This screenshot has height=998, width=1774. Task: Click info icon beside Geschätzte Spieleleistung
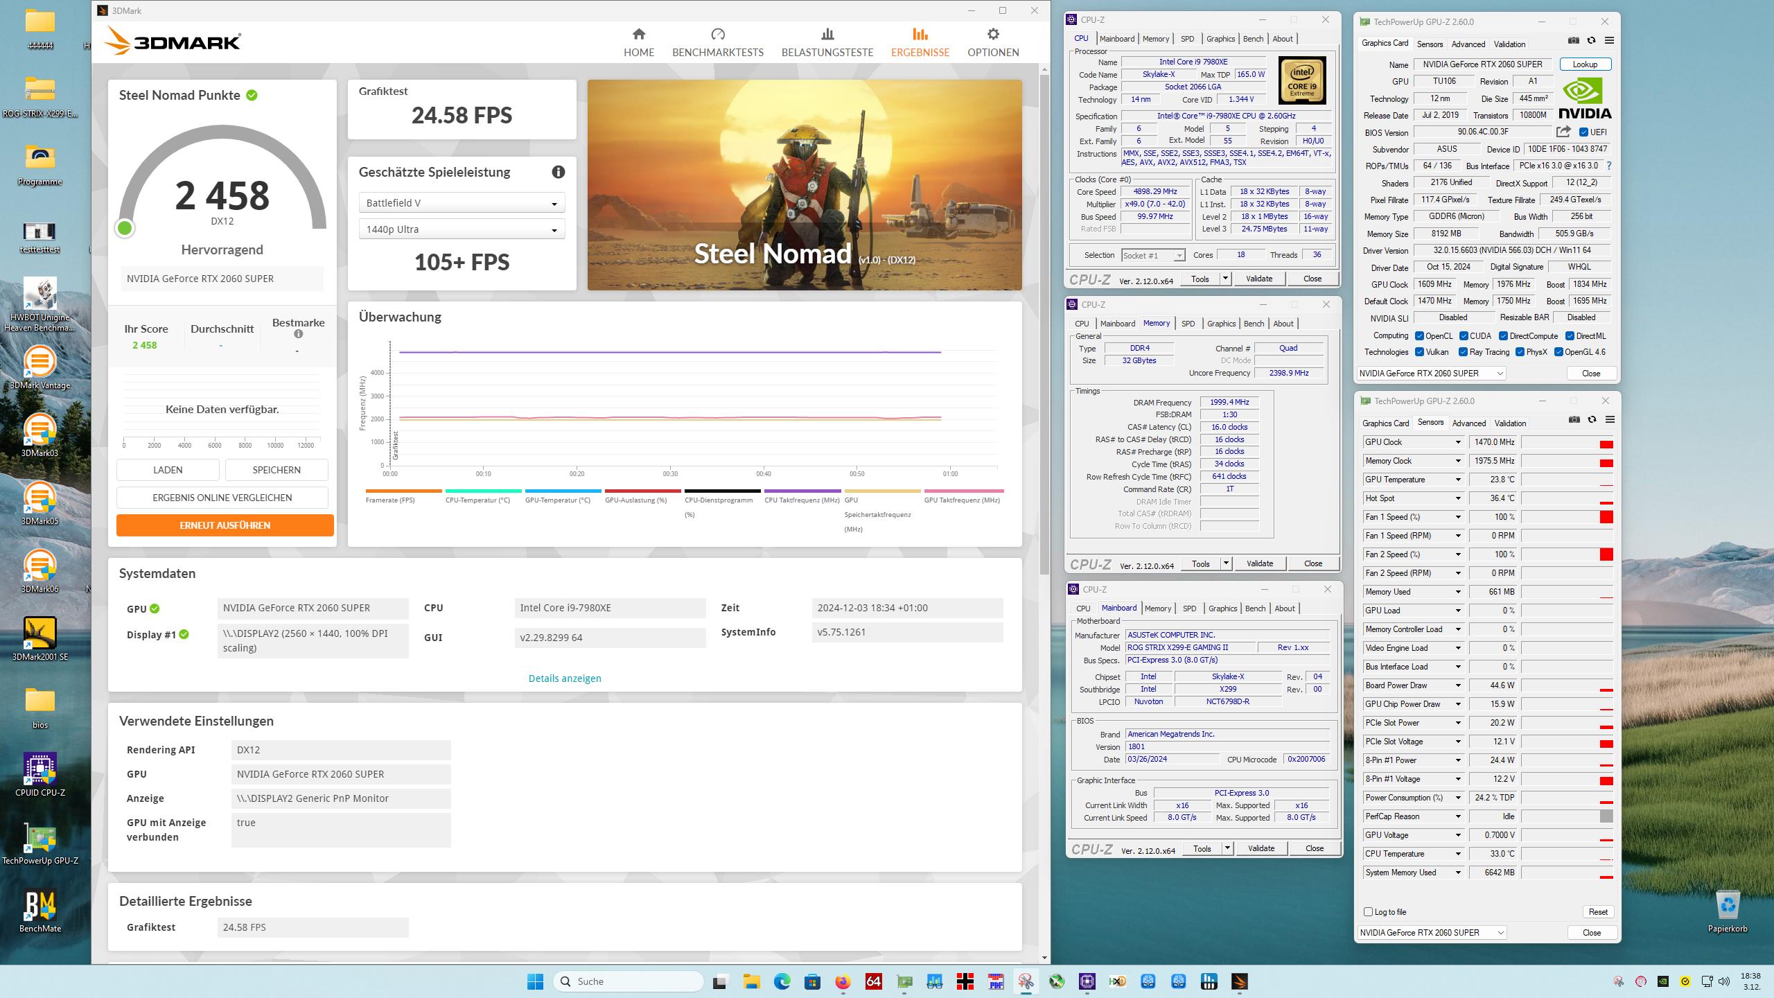point(558,172)
